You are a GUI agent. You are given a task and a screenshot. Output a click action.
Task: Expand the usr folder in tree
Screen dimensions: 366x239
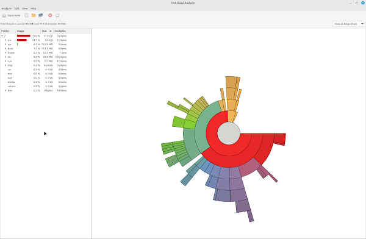click(x=5, y=40)
